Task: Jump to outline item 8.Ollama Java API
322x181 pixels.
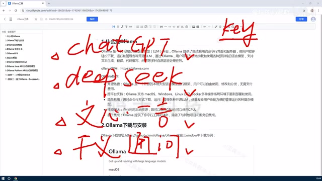Action: (20, 66)
